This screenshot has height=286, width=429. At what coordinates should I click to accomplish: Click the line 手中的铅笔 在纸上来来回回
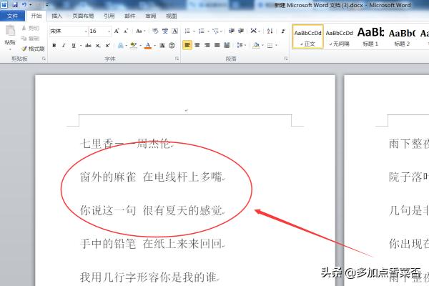coord(153,244)
